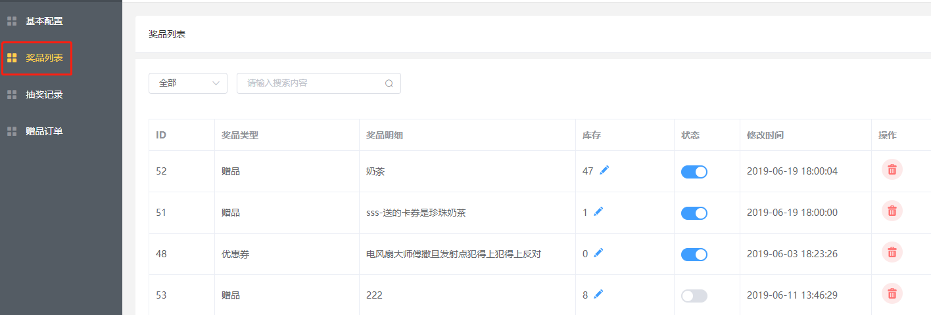
Task: Delete the ID 52 奶茶 prize
Action: pyautogui.click(x=892, y=169)
